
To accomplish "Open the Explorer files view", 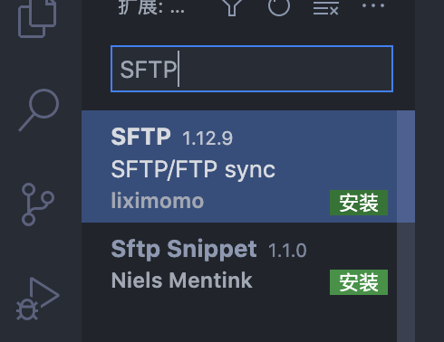I will 37,19.
